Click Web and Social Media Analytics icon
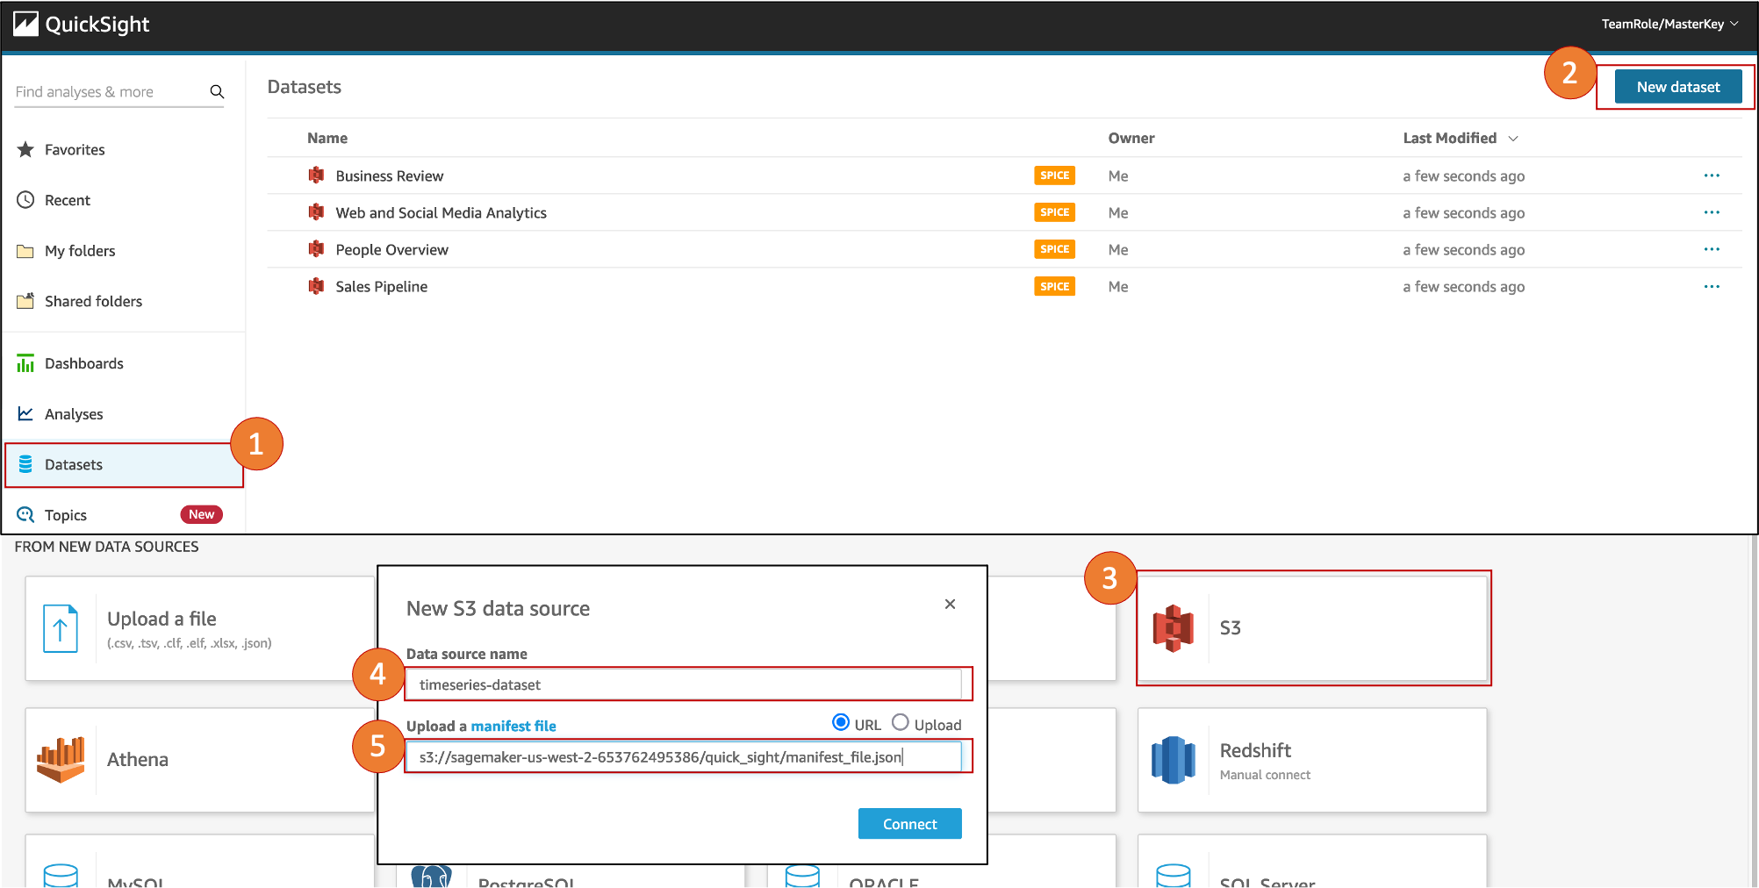The image size is (1759, 888). click(x=316, y=212)
